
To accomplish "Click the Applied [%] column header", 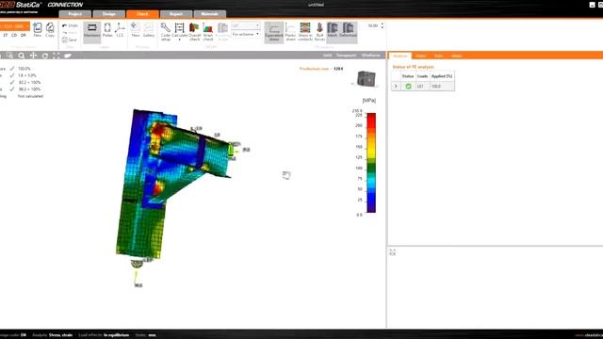I will (442, 76).
